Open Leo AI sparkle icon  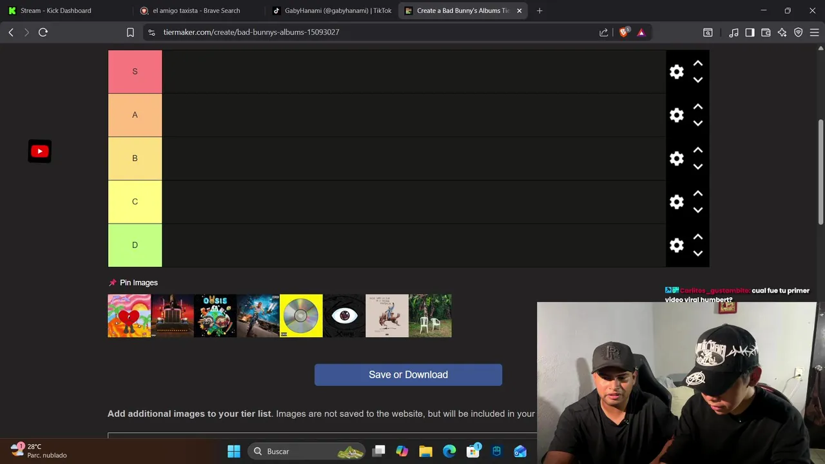[x=782, y=32]
